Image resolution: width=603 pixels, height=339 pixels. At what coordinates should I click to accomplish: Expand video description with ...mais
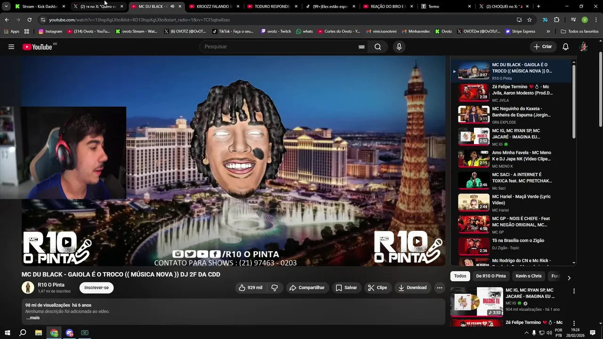point(33,318)
